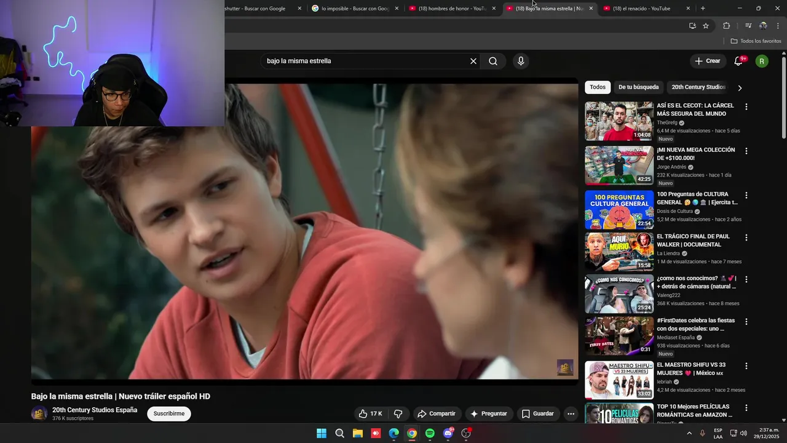The image size is (787, 443).
Task: Open Windows Start menu
Action: [322, 433]
